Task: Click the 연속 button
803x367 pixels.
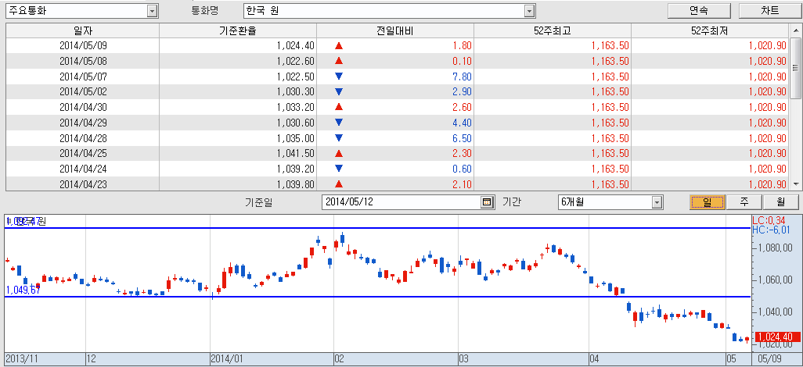Action: pyautogui.click(x=699, y=10)
